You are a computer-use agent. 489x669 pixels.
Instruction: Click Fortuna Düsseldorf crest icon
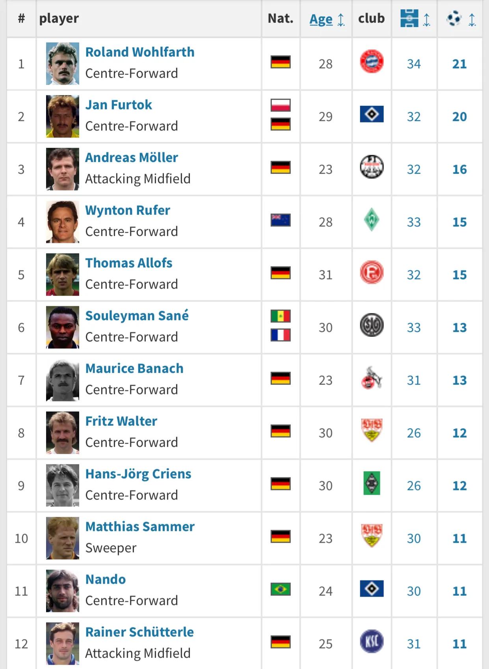pyautogui.click(x=372, y=272)
